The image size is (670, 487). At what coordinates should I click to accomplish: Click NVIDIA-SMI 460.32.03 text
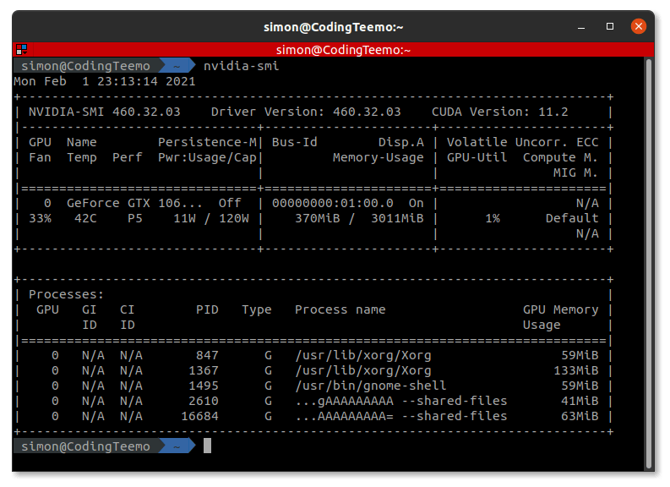[104, 112]
